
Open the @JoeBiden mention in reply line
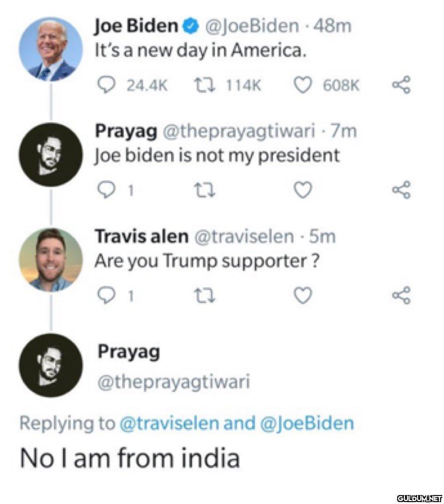pyautogui.click(x=306, y=423)
